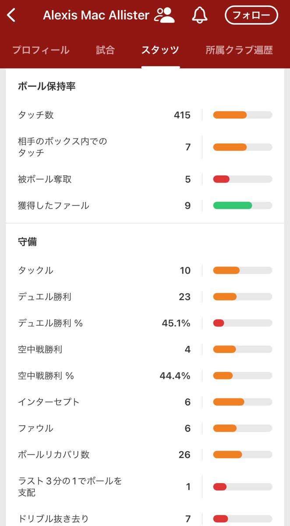Open the followers icon beside player name
This screenshot has width=290, height=526.
click(165, 14)
